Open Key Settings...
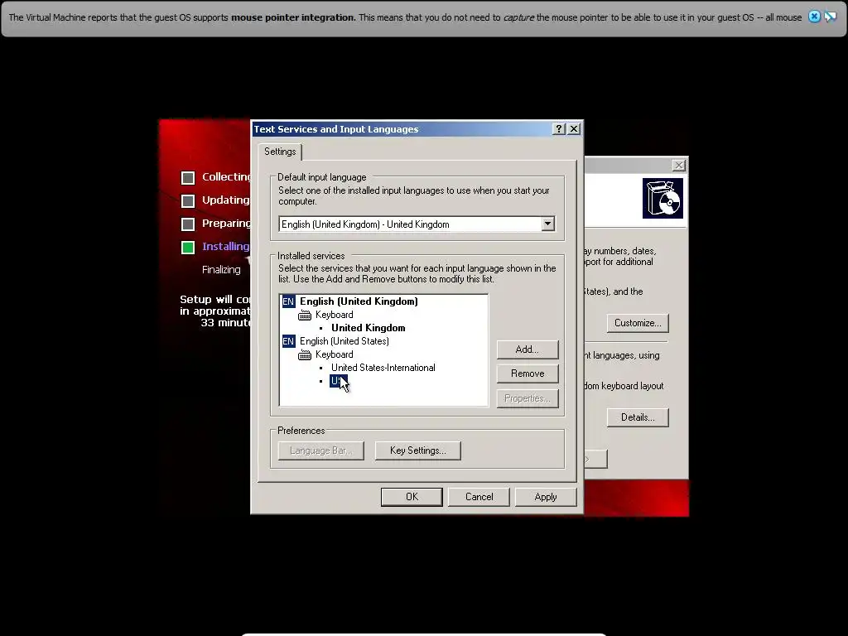This screenshot has width=848, height=636. (x=418, y=450)
